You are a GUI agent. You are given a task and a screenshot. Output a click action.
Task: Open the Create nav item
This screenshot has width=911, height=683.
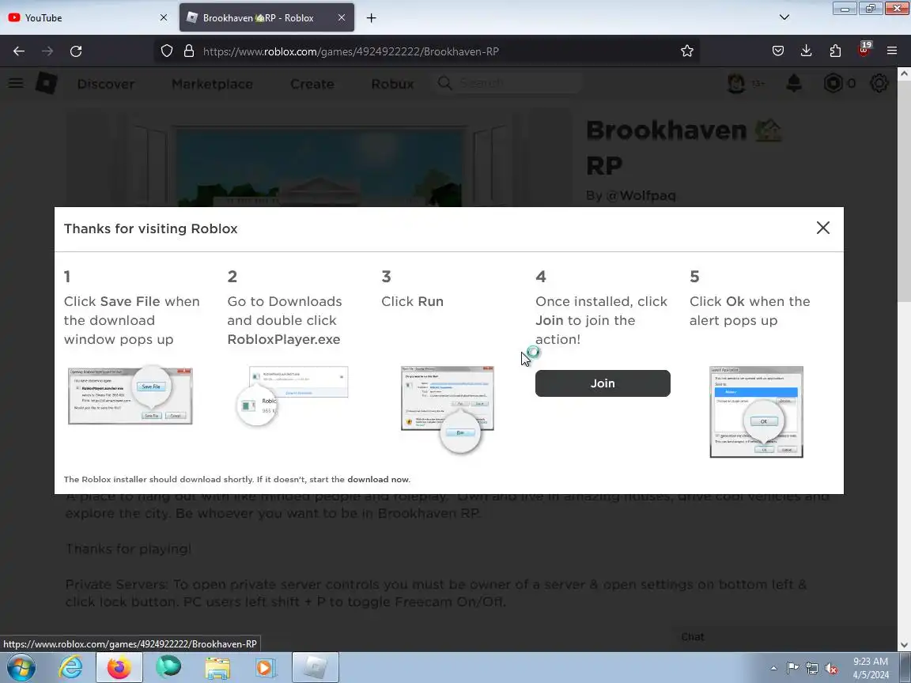pos(312,85)
